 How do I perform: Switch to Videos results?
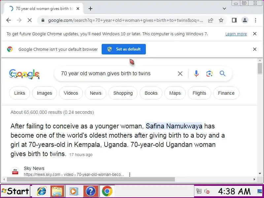(x=71, y=93)
